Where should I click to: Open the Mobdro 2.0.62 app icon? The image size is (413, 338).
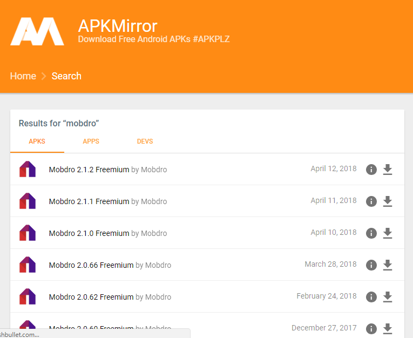(x=28, y=296)
